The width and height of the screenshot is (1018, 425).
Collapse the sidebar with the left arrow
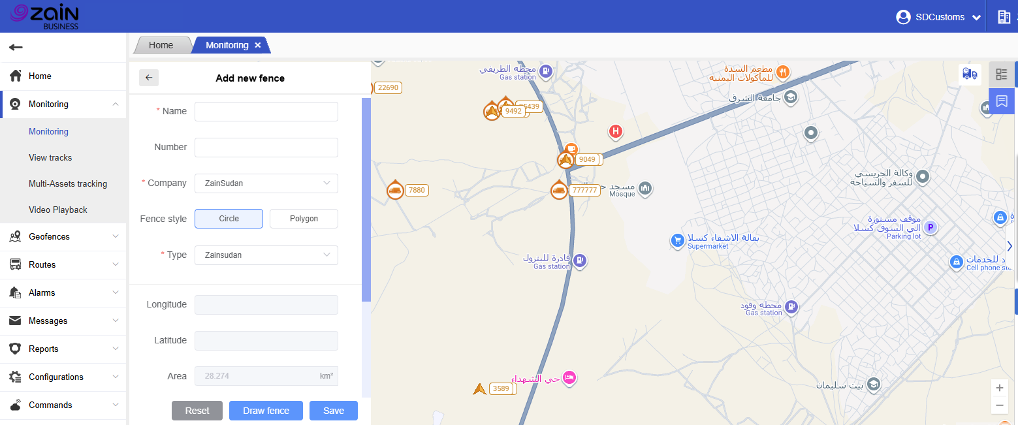(x=16, y=47)
